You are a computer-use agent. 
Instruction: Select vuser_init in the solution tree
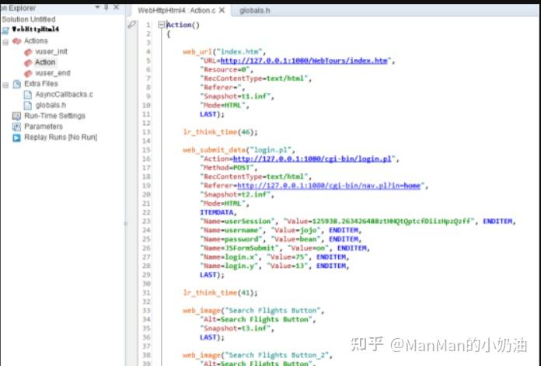[51, 52]
